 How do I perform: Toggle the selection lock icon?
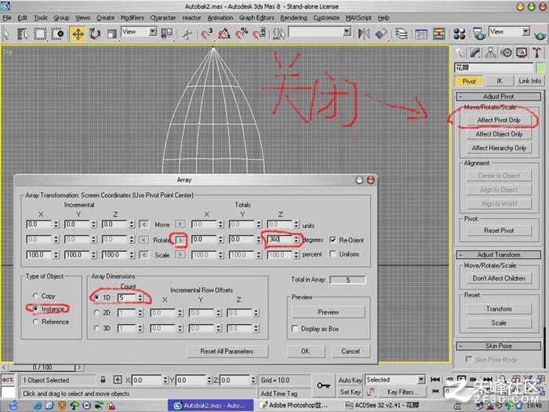[103, 380]
